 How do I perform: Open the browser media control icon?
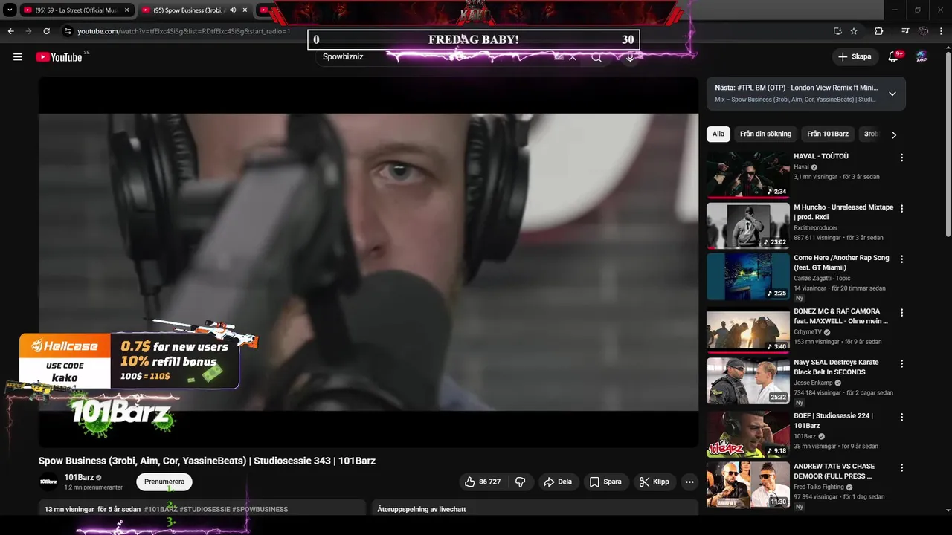pyautogui.click(x=905, y=31)
